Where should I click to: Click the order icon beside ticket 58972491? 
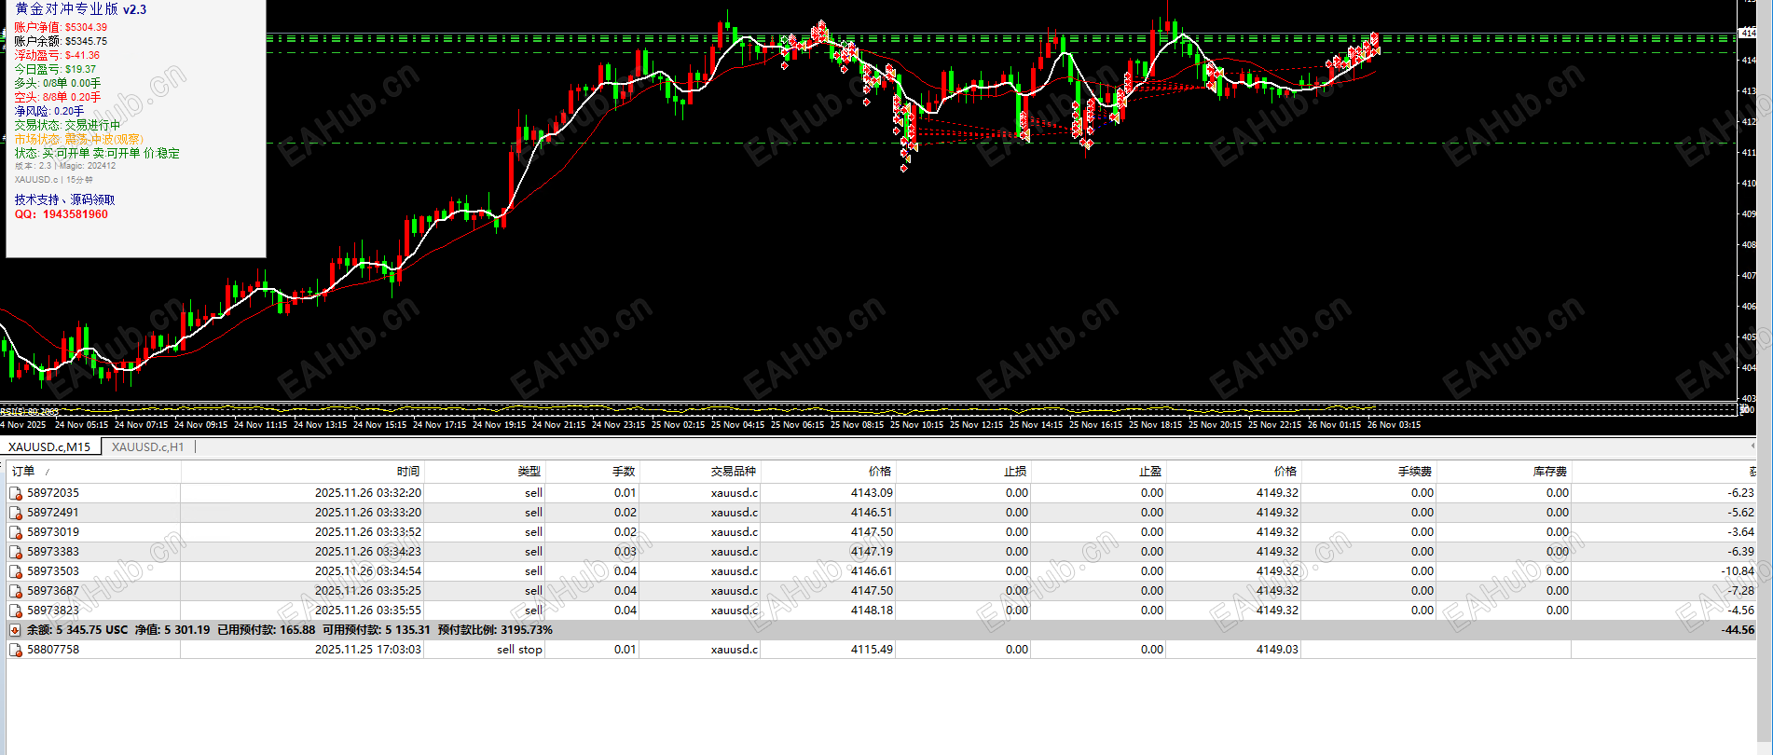pos(16,513)
